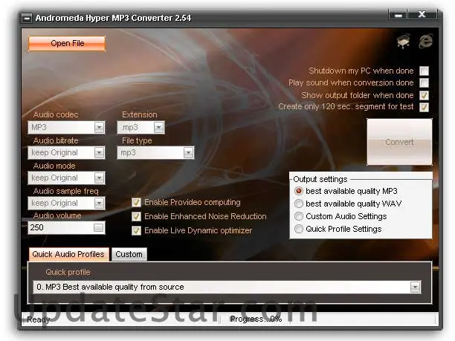This screenshot has height=341, width=455.
Task: Enable Shutdown my PC when done checkbox
Action: (424, 71)
